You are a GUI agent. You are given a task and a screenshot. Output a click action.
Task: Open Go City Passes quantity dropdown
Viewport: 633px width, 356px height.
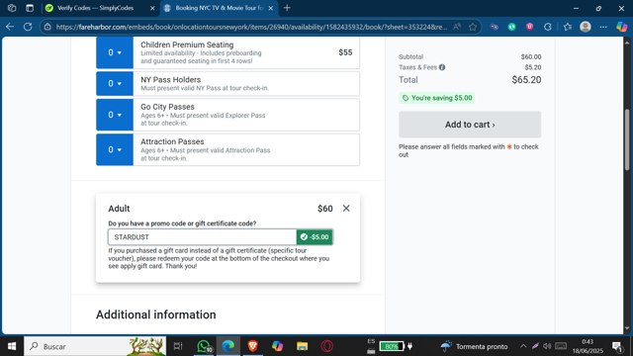point(115,115)
